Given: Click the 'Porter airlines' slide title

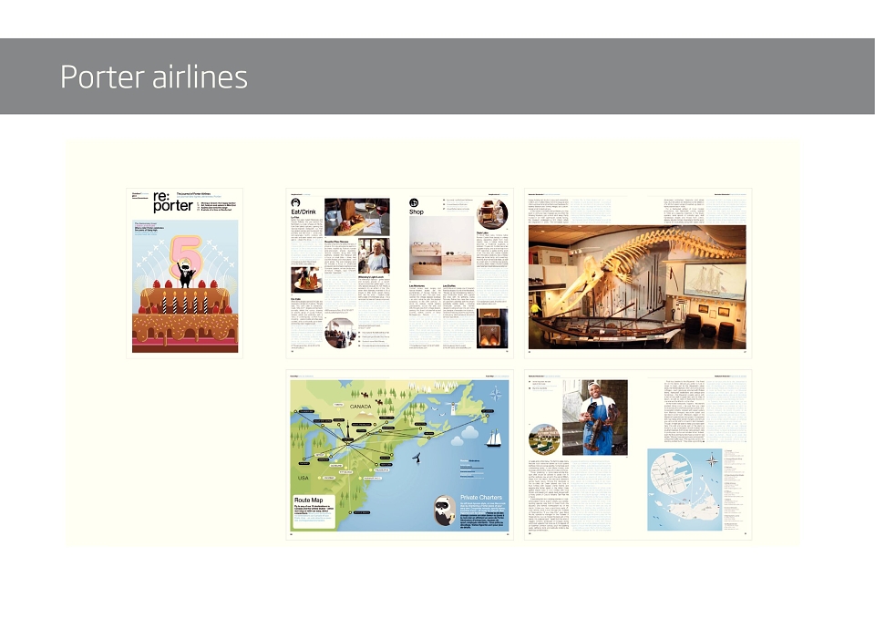Looking at the screenshot, I should 153,77.
